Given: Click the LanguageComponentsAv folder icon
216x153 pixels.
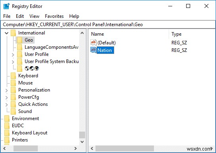Looking at the screenshot, I should 19,47.
